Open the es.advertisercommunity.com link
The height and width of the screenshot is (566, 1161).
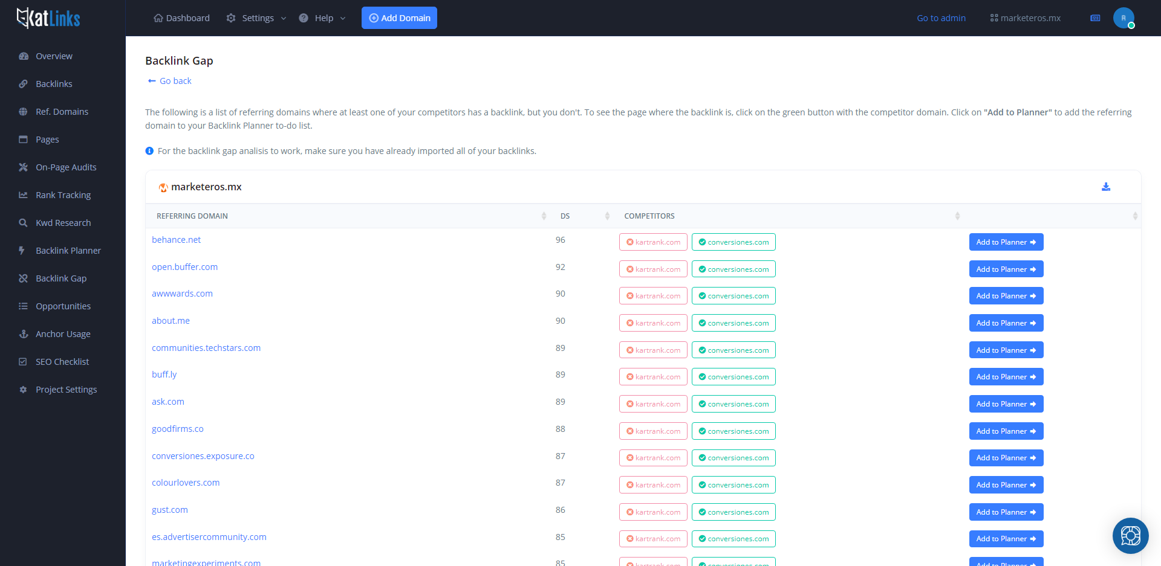209,537
